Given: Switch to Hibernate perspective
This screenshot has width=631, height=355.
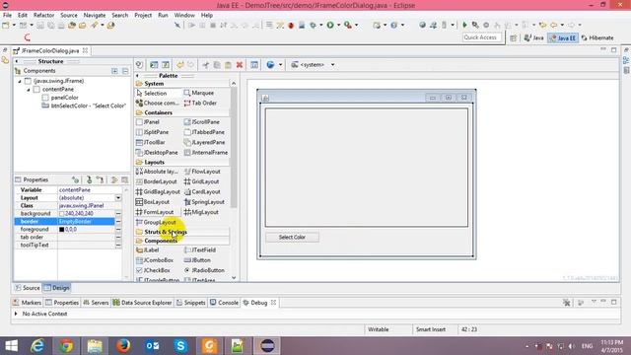Looking at the screenshot, I should click(x=597, y=37).
